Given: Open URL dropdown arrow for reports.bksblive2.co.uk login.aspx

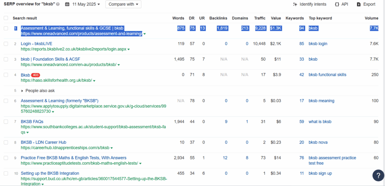Looking at the screenshot, I should tap(129, 49).
